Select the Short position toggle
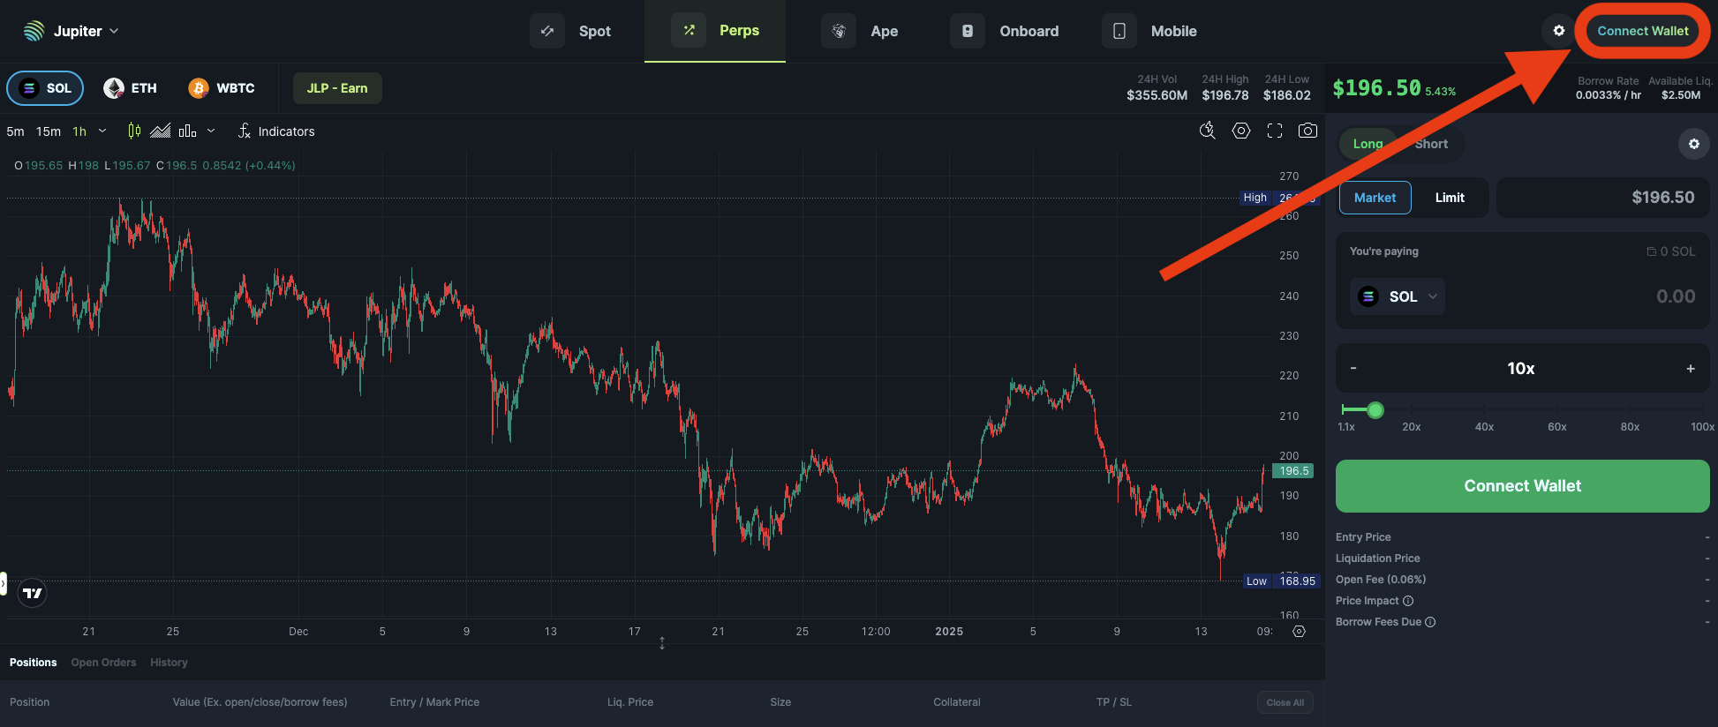This screenshot has height=727, width=1718. tap(1431, 144)
